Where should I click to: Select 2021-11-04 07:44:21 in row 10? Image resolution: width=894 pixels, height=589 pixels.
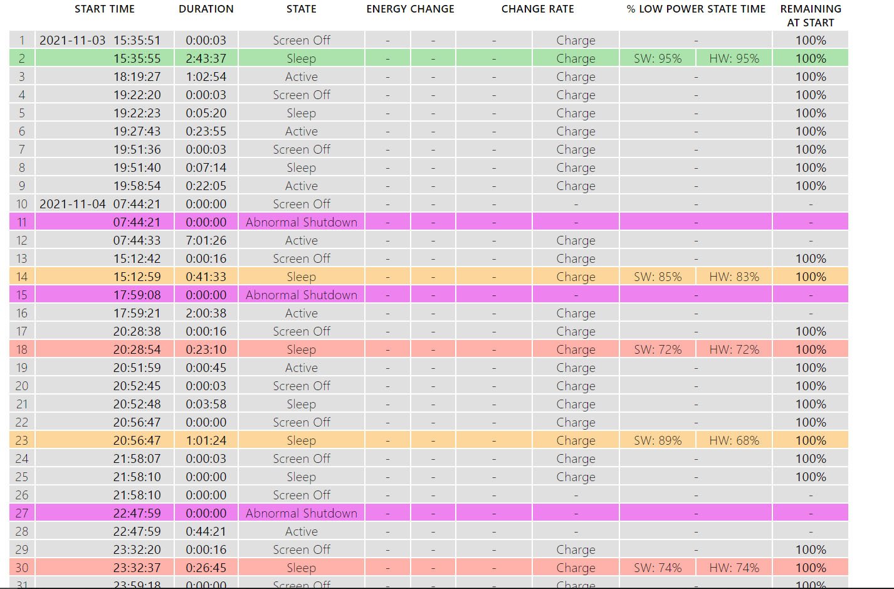[x=100, y=204]
